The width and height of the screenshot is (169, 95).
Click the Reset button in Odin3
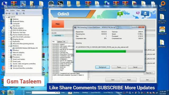pyautogui.click(x=129, y=80)
